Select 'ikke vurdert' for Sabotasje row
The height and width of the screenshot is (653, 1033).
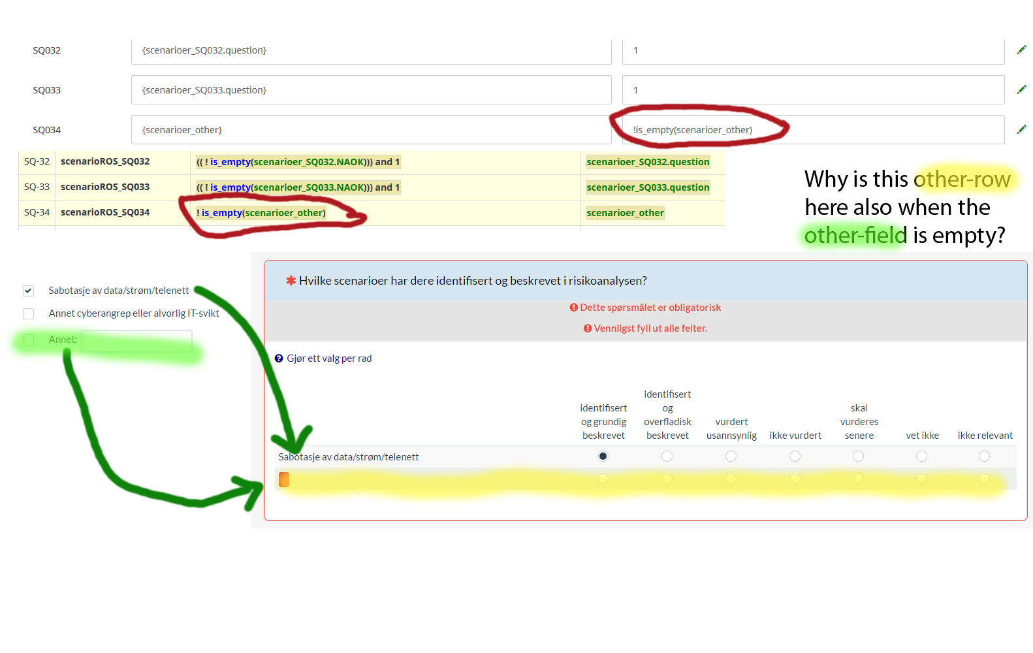point(795,456)
